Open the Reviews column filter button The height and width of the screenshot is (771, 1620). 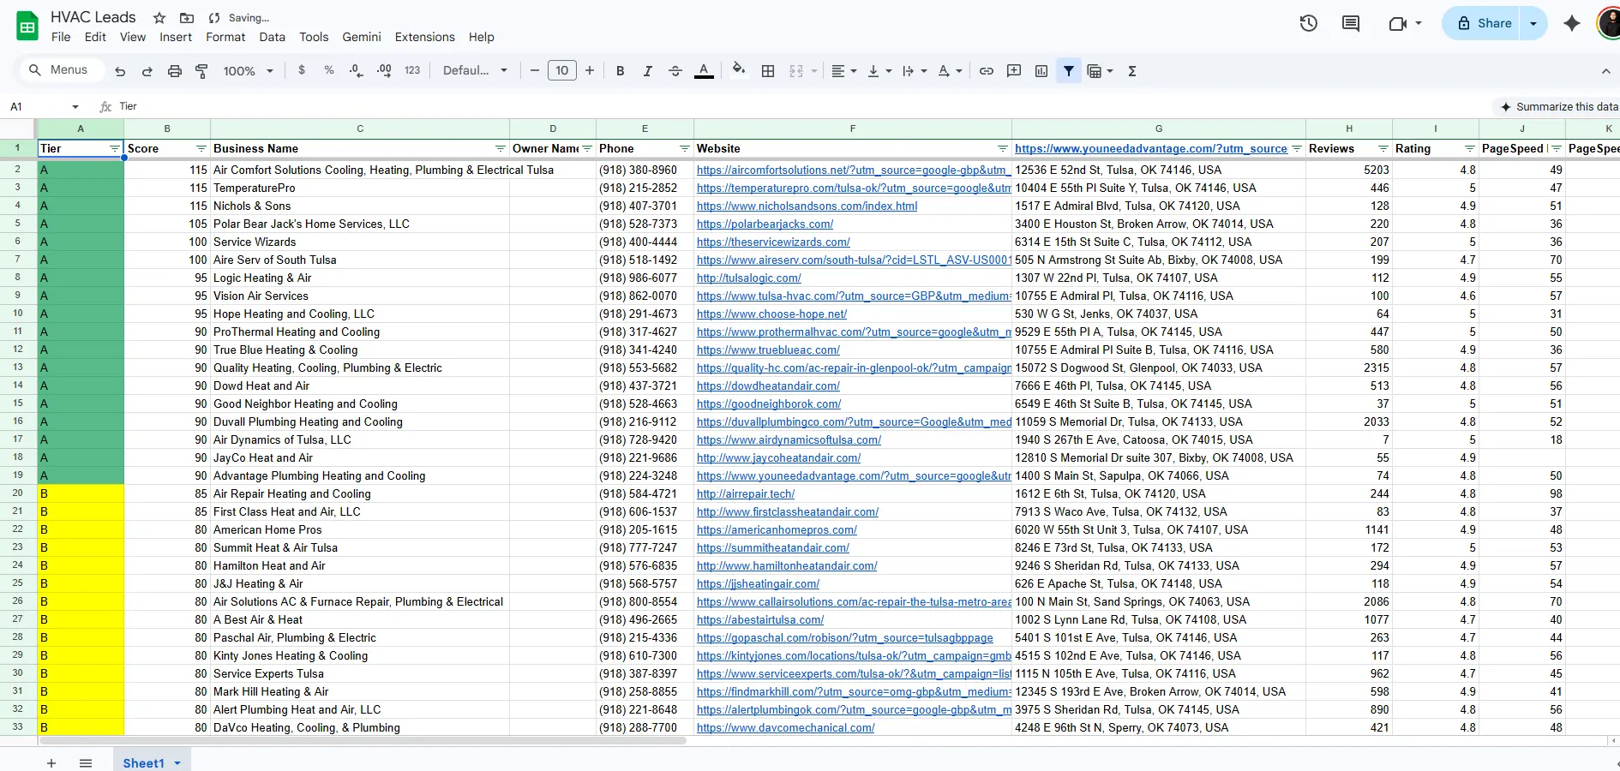click(x=1383, y=149)
